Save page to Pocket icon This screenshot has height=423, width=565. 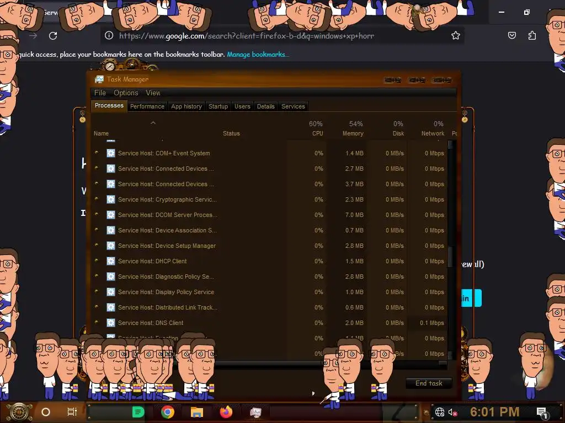(511, 35)
